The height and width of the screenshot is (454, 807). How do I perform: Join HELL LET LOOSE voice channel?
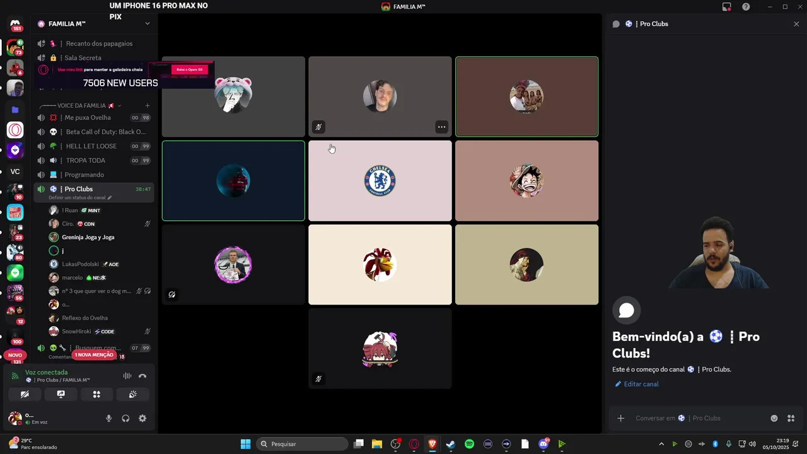(95, 146)
